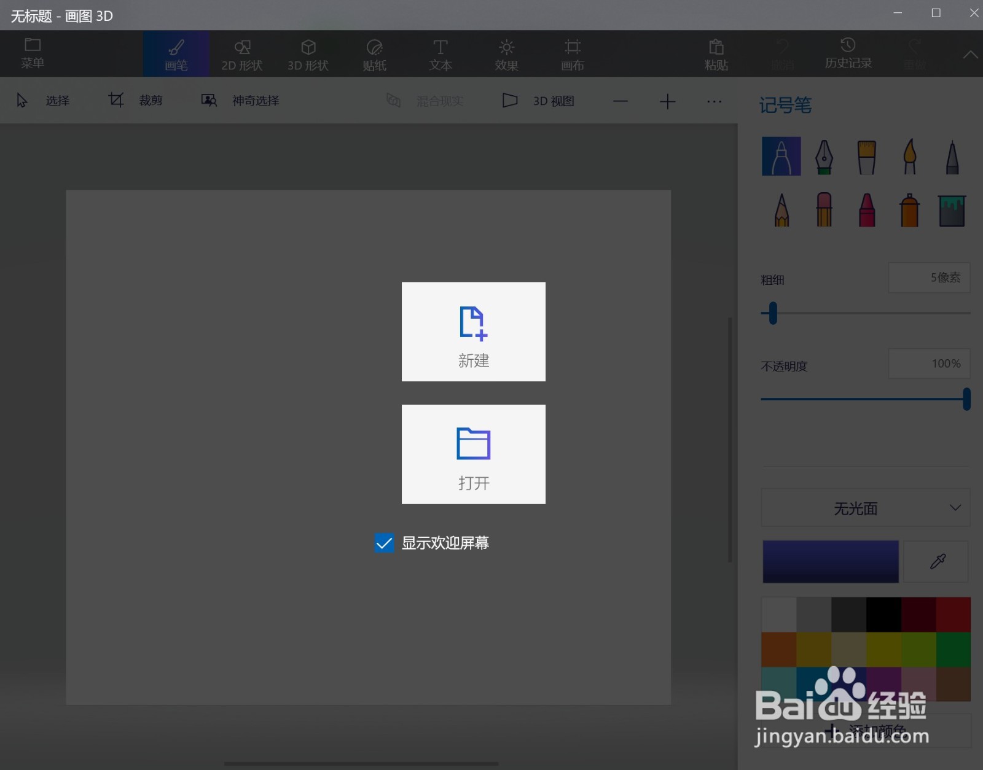Choose the spray can brush
The image size is (983, 770).
910,209
